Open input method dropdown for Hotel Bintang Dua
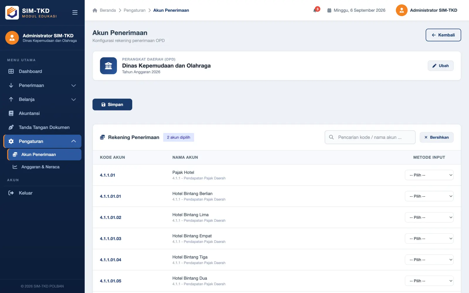This screenshot has width=469, height=293. (x=429, y=281)
